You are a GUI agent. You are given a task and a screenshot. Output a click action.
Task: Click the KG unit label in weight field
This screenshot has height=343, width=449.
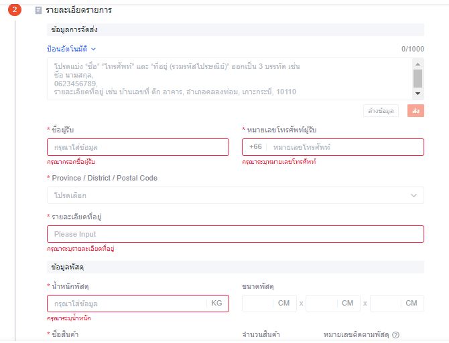click(216, 303)
